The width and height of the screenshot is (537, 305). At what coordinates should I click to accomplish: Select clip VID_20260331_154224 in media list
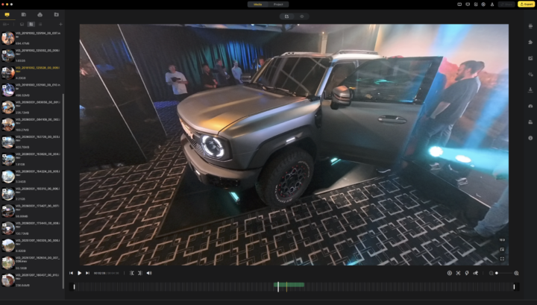point(31,176)
